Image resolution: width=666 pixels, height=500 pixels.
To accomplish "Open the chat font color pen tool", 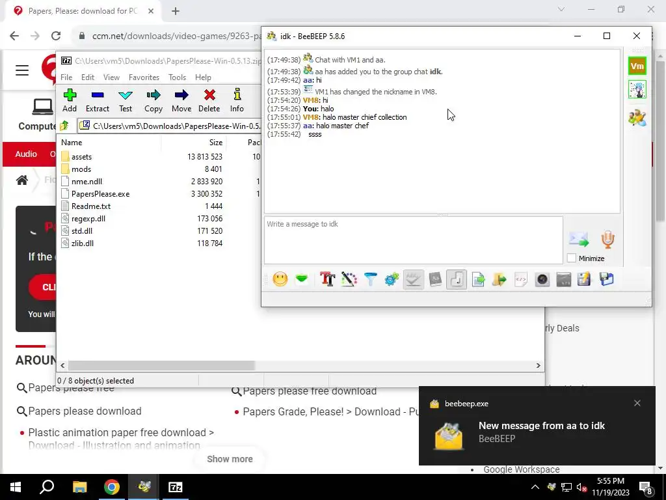I will pyautogui.click(x=349, y=279).
